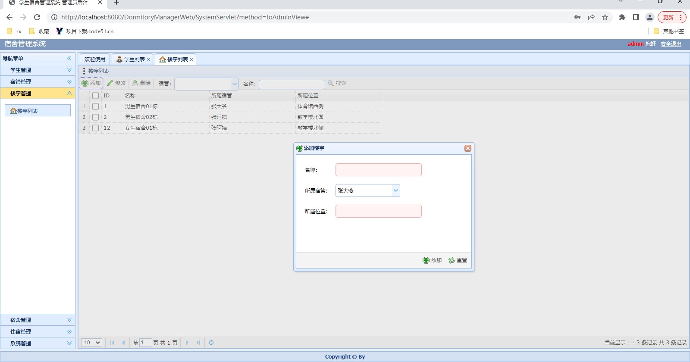Check the box for row with ID 12
Viewport: 690px width, 362px height.
(x=96, y=128)
